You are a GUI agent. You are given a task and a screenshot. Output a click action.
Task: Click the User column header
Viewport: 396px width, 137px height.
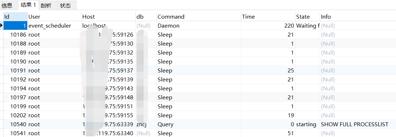tap(54, 16)
